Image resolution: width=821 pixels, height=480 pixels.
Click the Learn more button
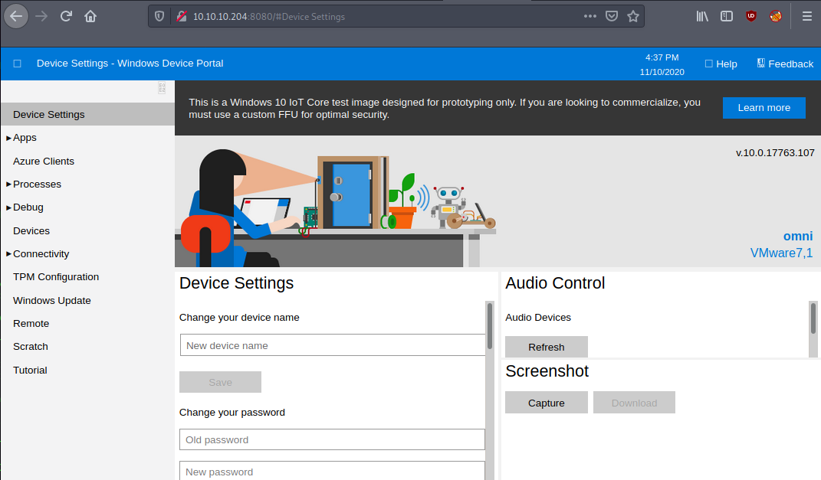tap(764, 108)
